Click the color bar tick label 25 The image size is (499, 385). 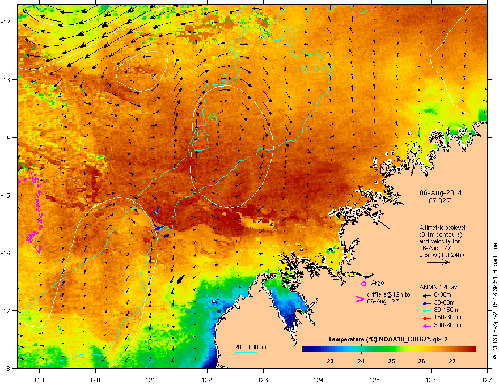(391, 361)
